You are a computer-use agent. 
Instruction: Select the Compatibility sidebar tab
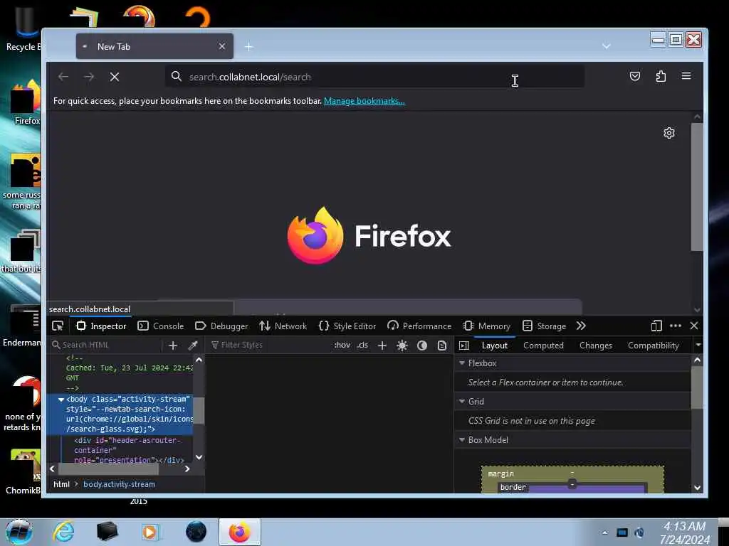tap(654, 346)
